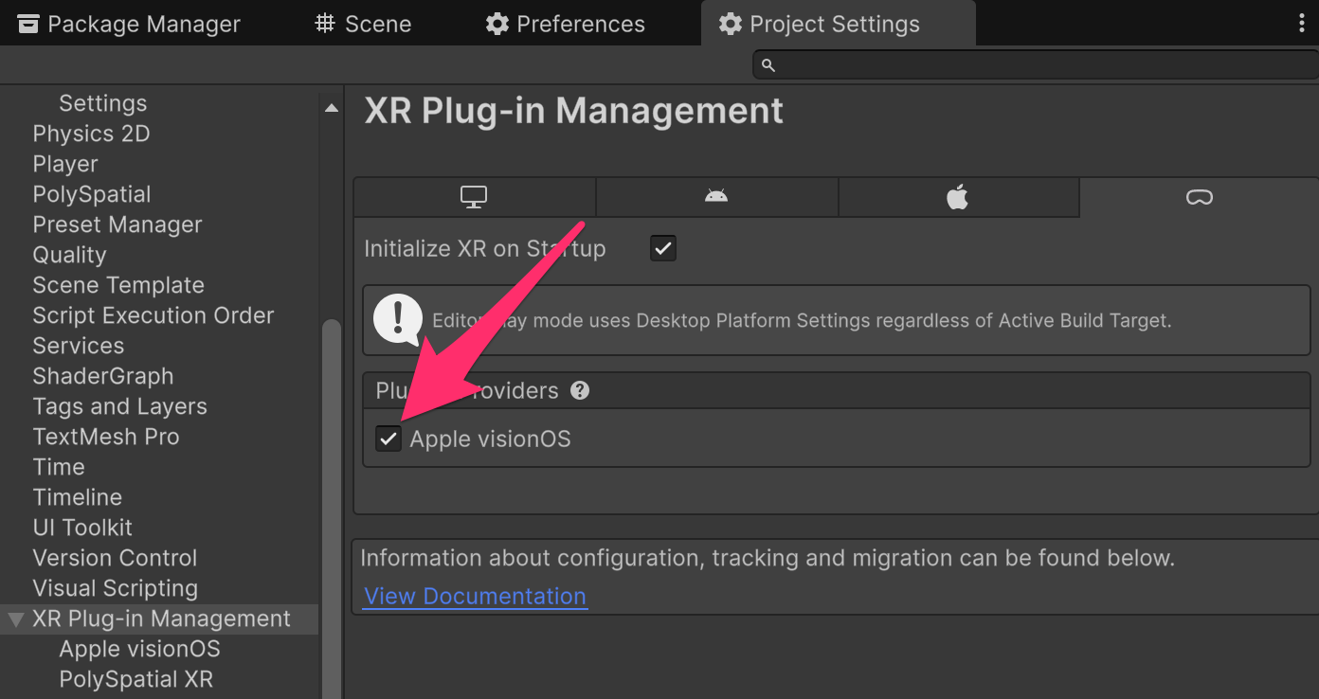Click the Project Settings gear icon
Viewport: 1319px width, 699px height.
(x=730, y=24)
